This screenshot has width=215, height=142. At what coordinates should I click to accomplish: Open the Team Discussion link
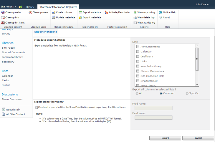12,99
